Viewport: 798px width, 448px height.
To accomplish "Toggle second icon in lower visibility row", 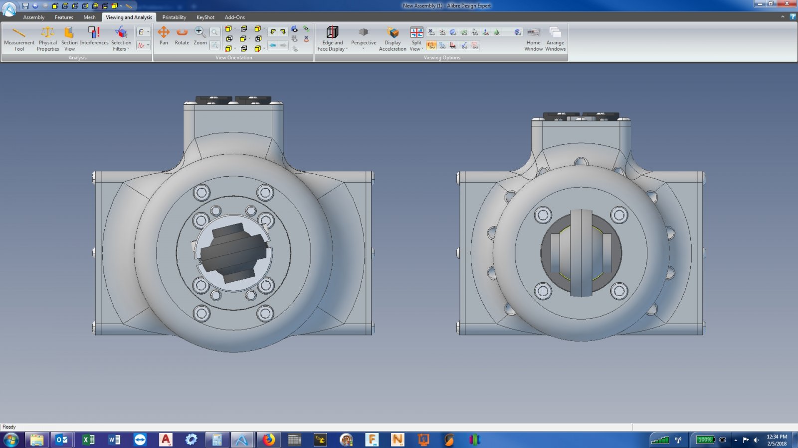I will tap(442, 45).
